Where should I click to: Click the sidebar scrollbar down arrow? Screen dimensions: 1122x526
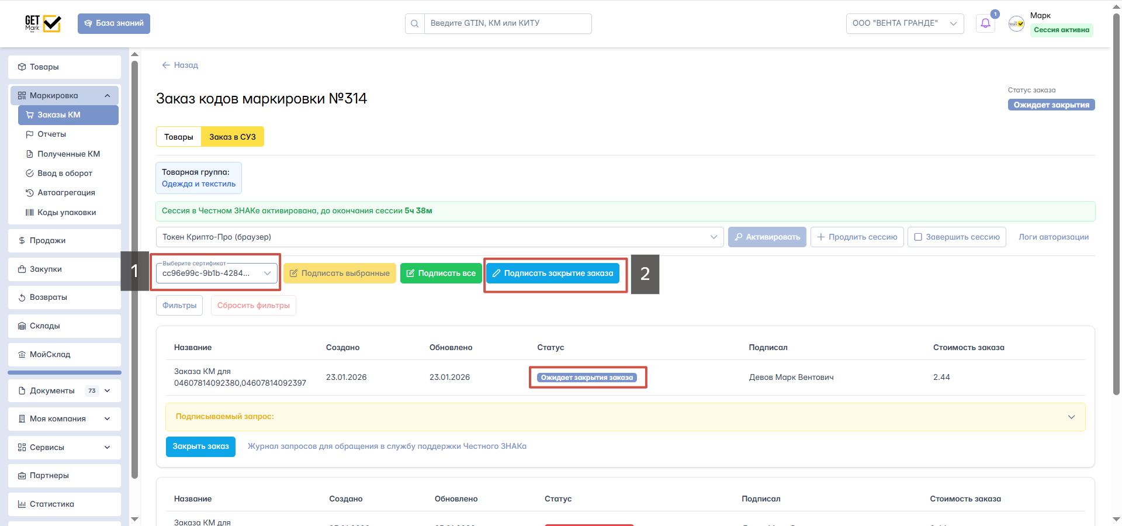134,519
